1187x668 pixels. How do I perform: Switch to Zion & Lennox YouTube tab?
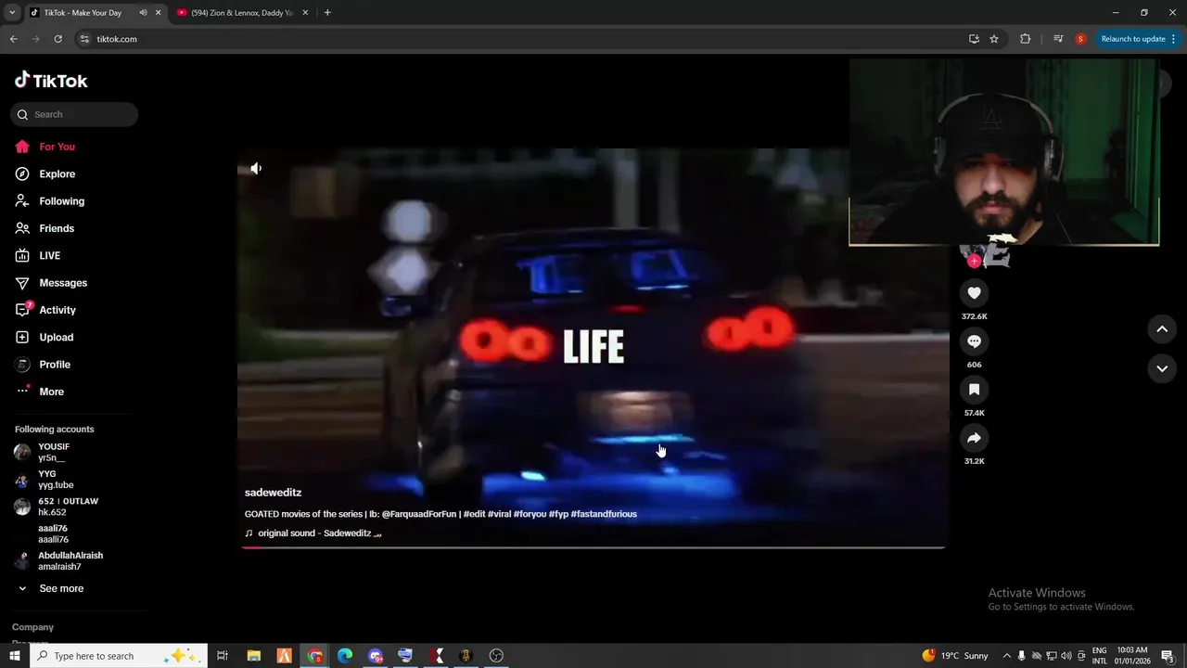tap(241, 13)
